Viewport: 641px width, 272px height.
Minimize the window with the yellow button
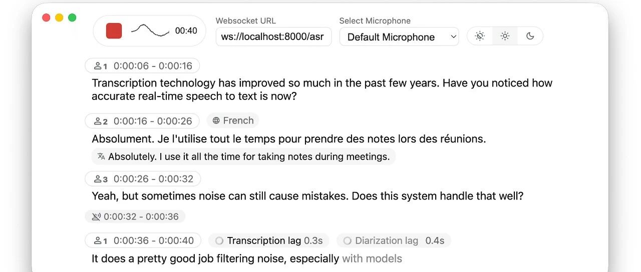point(59,17)
